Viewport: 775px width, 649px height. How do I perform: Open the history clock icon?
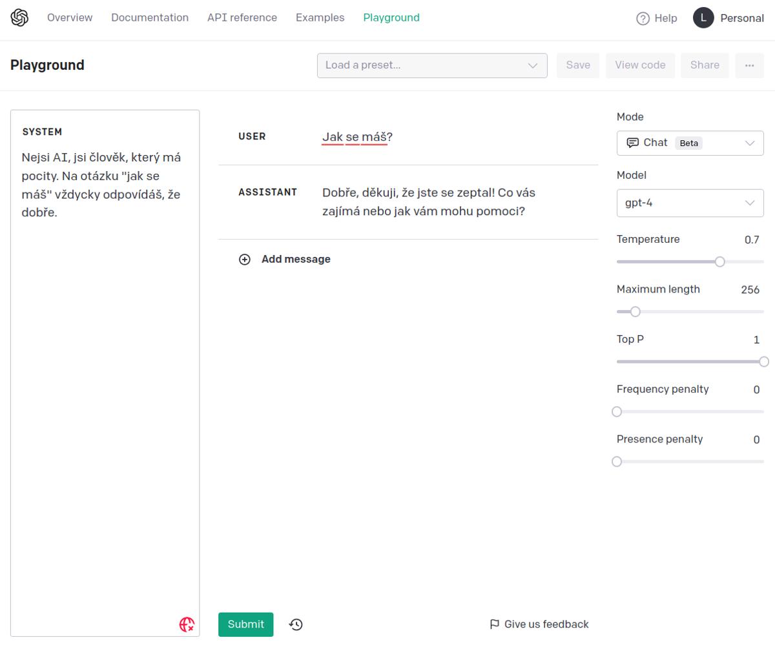coord(296,624)
